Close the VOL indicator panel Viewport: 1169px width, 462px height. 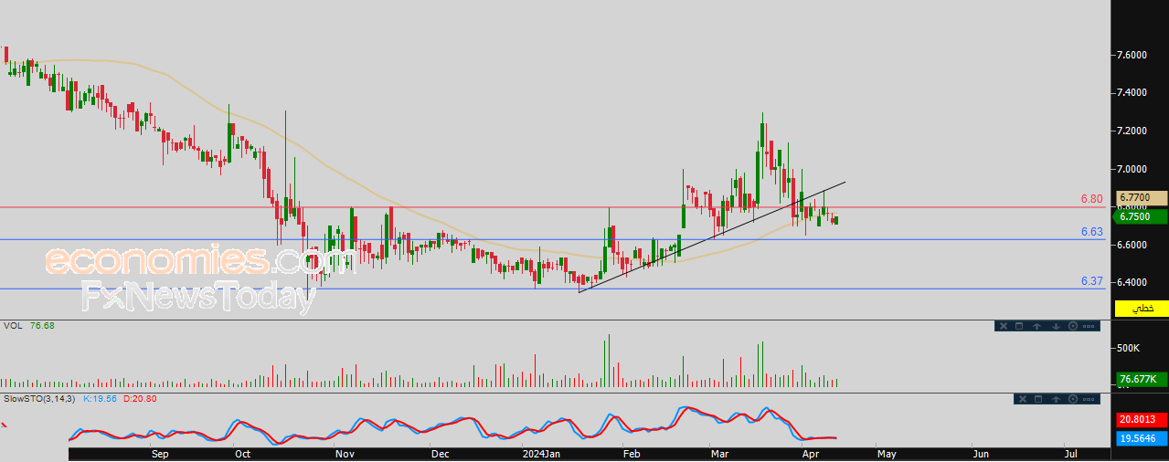(1004, 326)
